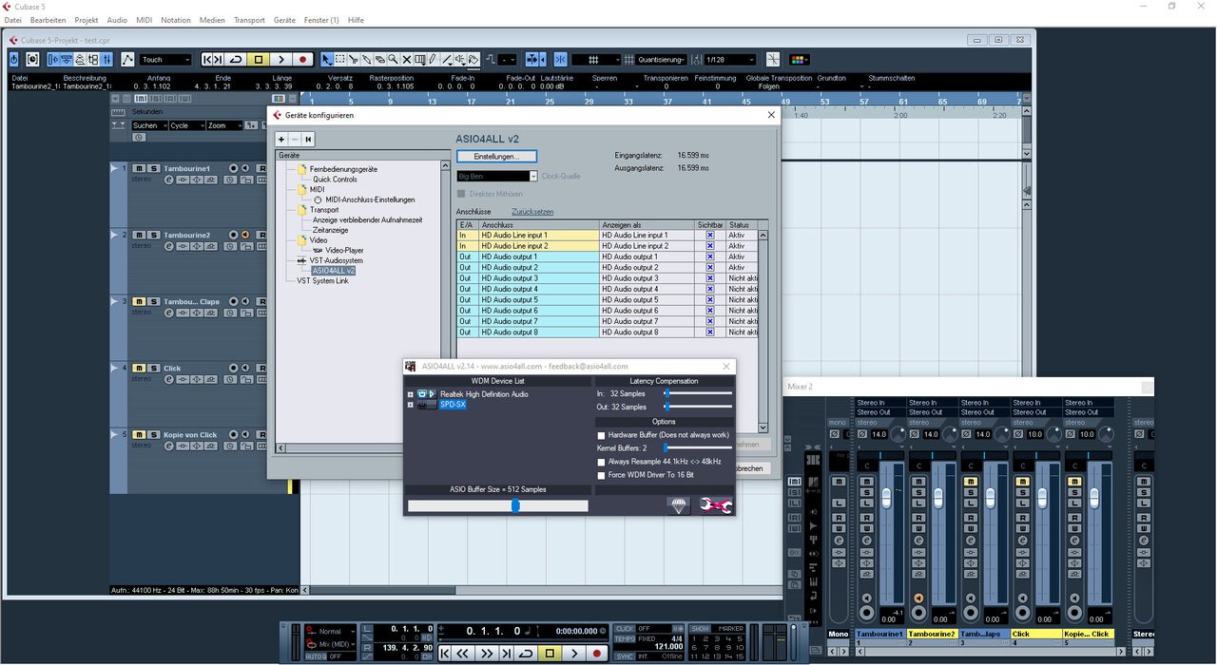Image resolution: width=1217 pixels, height=665 pixels.
Task: Click the Record button in top toolbar
Action: [302, 59]
